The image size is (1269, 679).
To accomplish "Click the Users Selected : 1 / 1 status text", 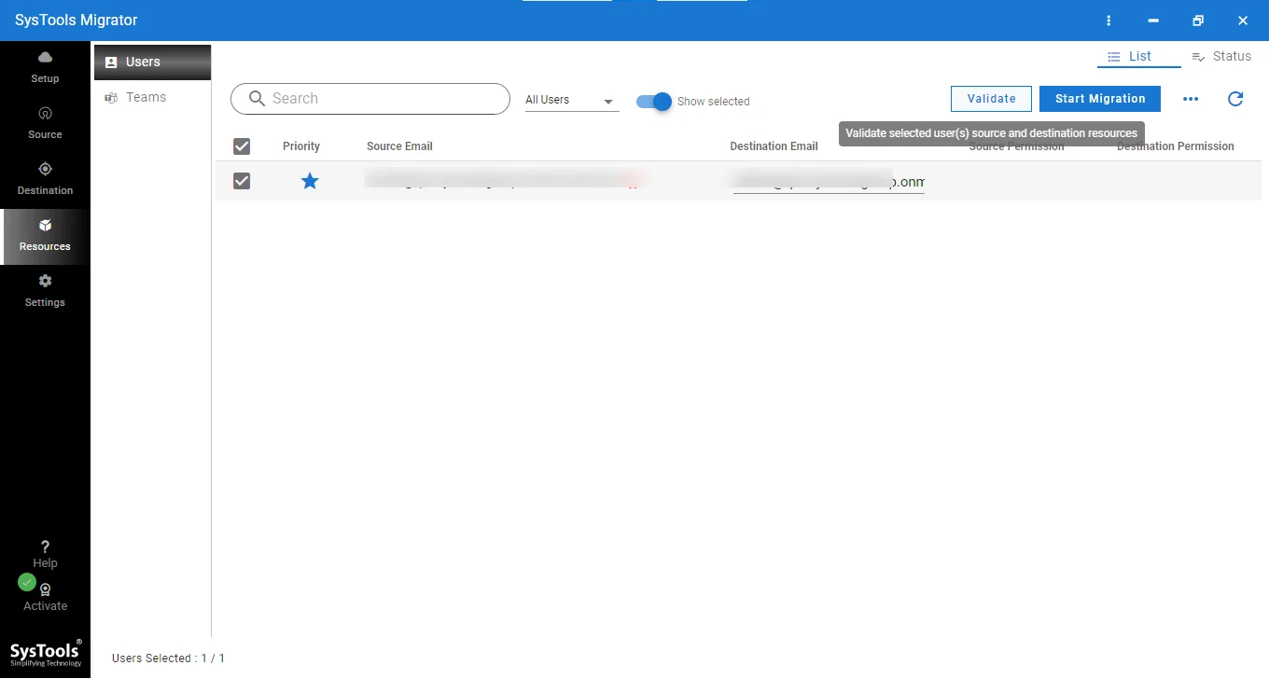I will tap(168, 658).
